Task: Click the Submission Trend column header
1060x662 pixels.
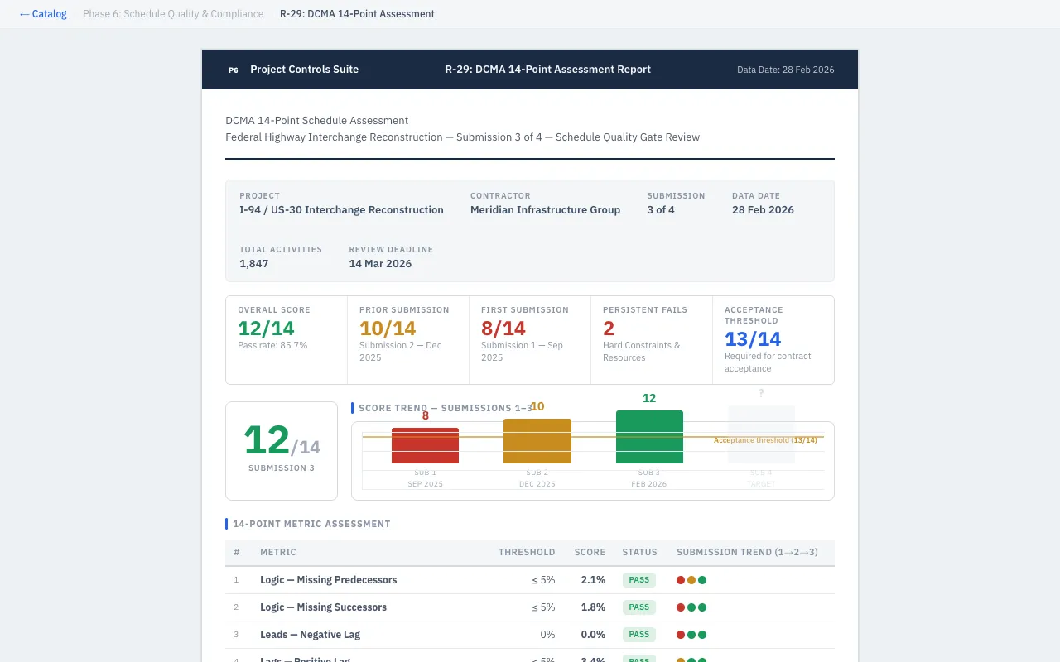Action: click(748, 552)
